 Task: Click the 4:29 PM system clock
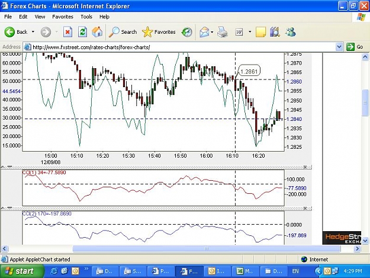click(353, 271)
